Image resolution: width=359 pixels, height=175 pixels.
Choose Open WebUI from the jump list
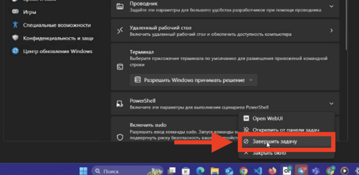(286, 119)
